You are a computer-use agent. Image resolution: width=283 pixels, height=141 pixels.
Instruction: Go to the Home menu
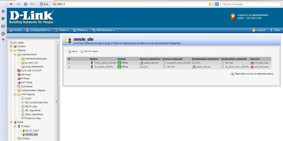tap(15, 30)
